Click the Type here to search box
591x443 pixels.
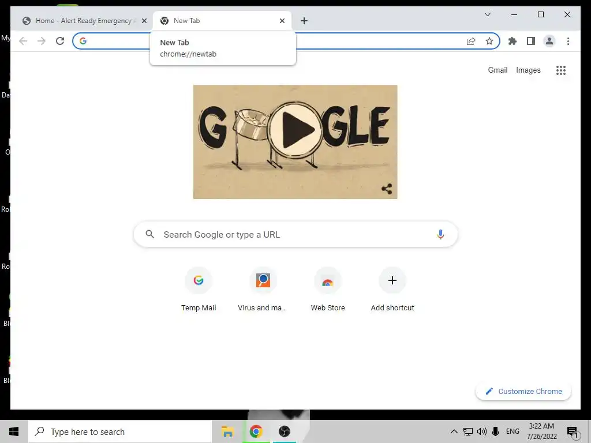pyautogui.click(x=120, y=431)
